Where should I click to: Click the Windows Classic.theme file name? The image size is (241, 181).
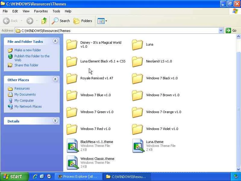(97, 159)
